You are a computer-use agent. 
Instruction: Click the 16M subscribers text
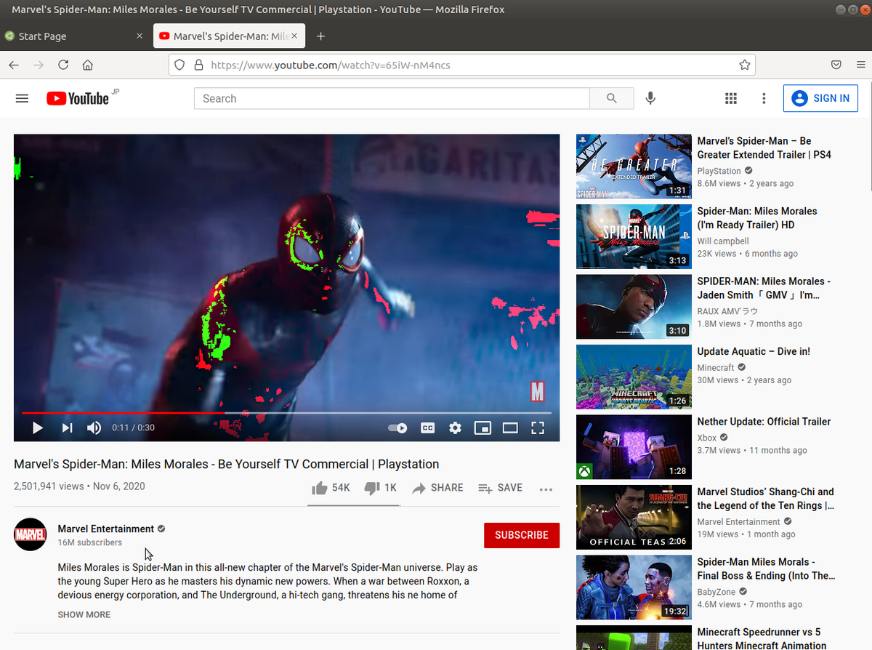pos(90,542)
